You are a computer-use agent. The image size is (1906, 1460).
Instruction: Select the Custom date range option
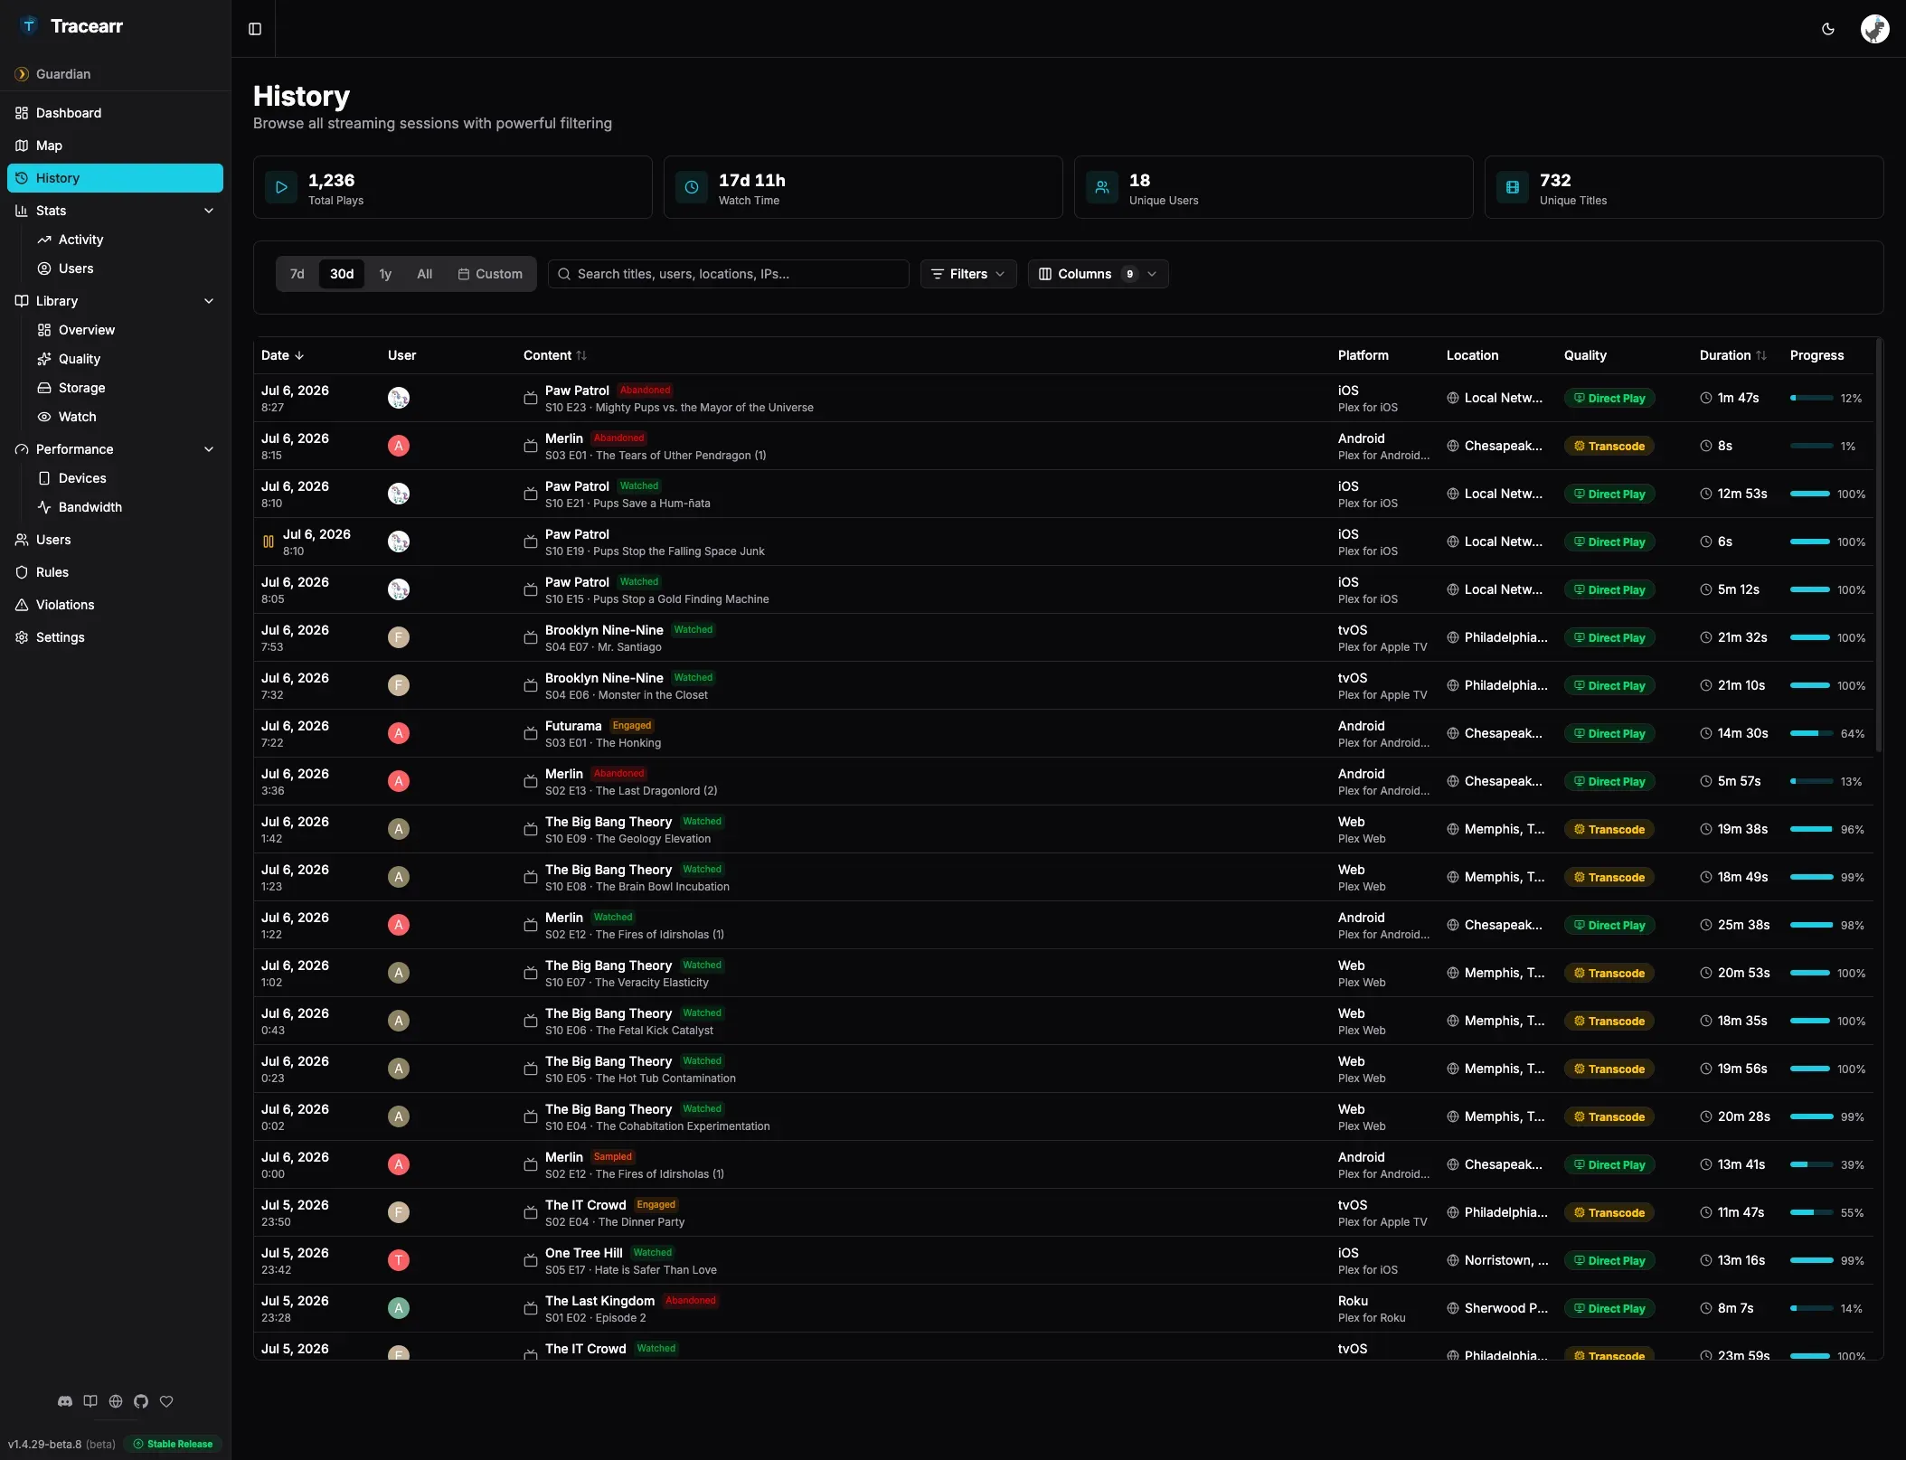tap(490, 274)
